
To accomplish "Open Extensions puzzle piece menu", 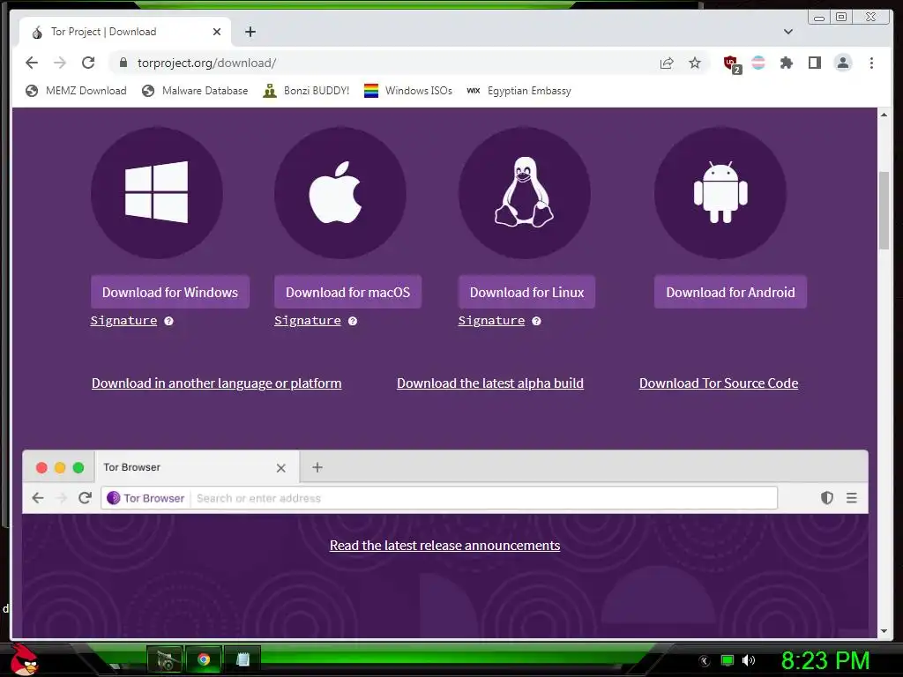I will [x=786, y=63].
